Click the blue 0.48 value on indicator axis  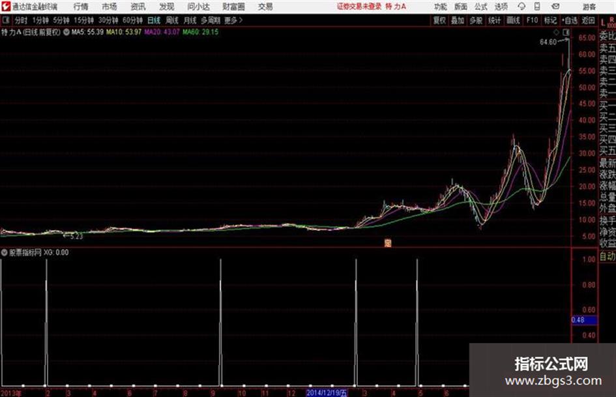585,320
